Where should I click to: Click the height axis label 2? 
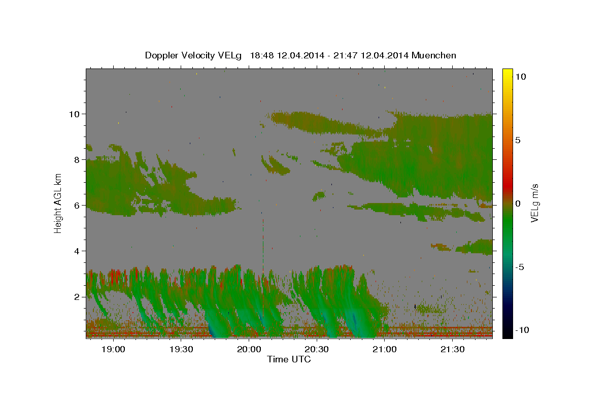[77, 296]
